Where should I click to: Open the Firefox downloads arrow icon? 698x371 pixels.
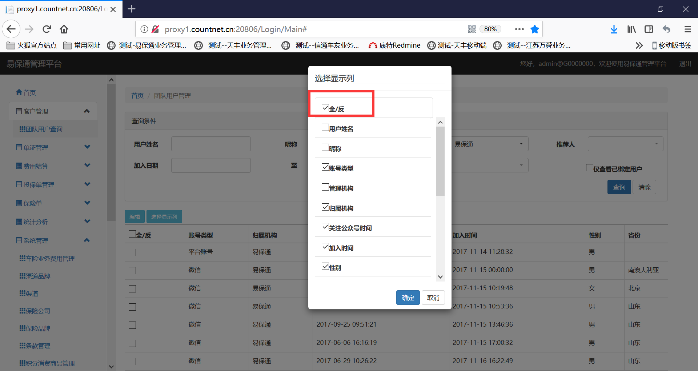point(614,29)
